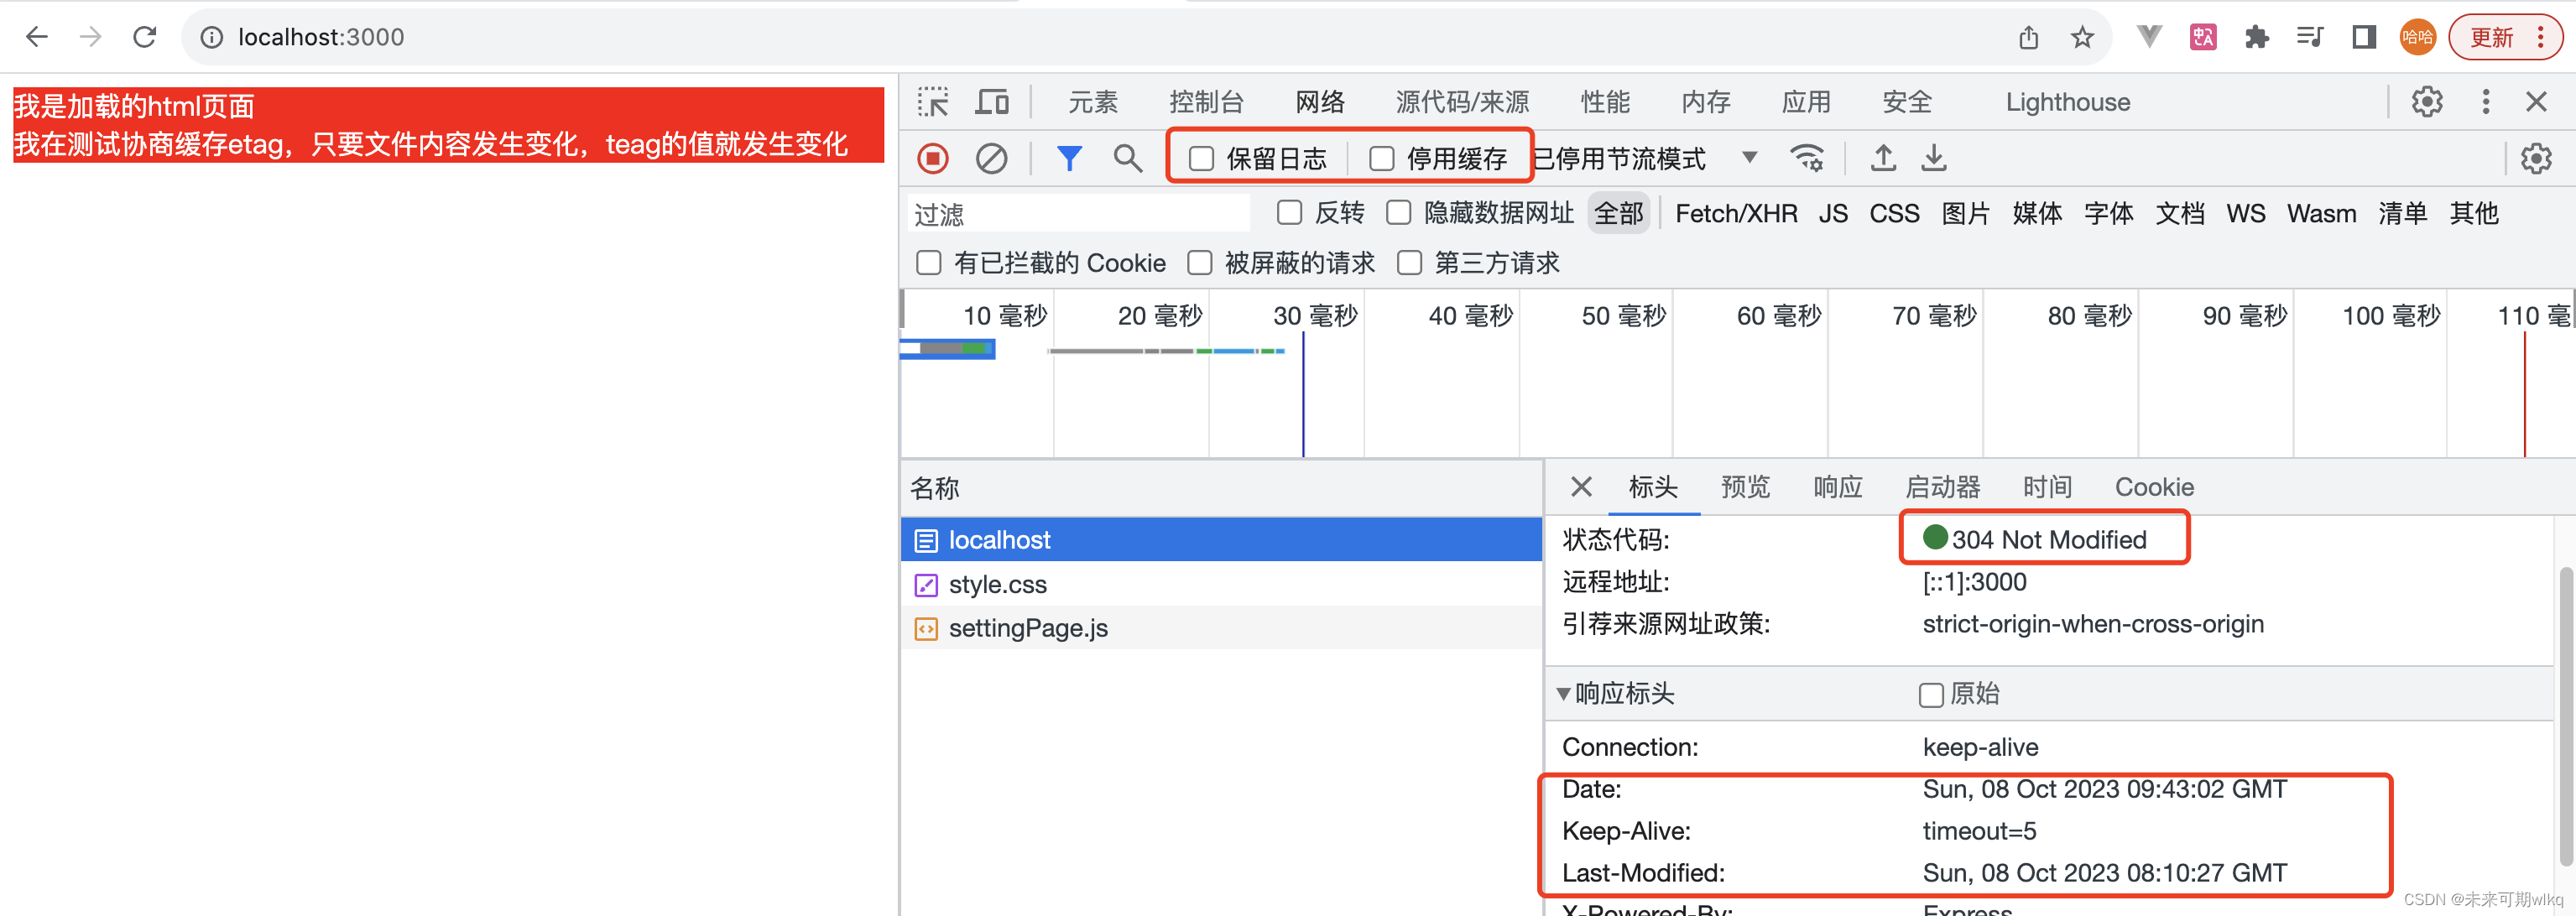Activate the inspect element picker
The width and height of the screenshot is (2576, 916).
pyautogui.click(x=933, y=102)
